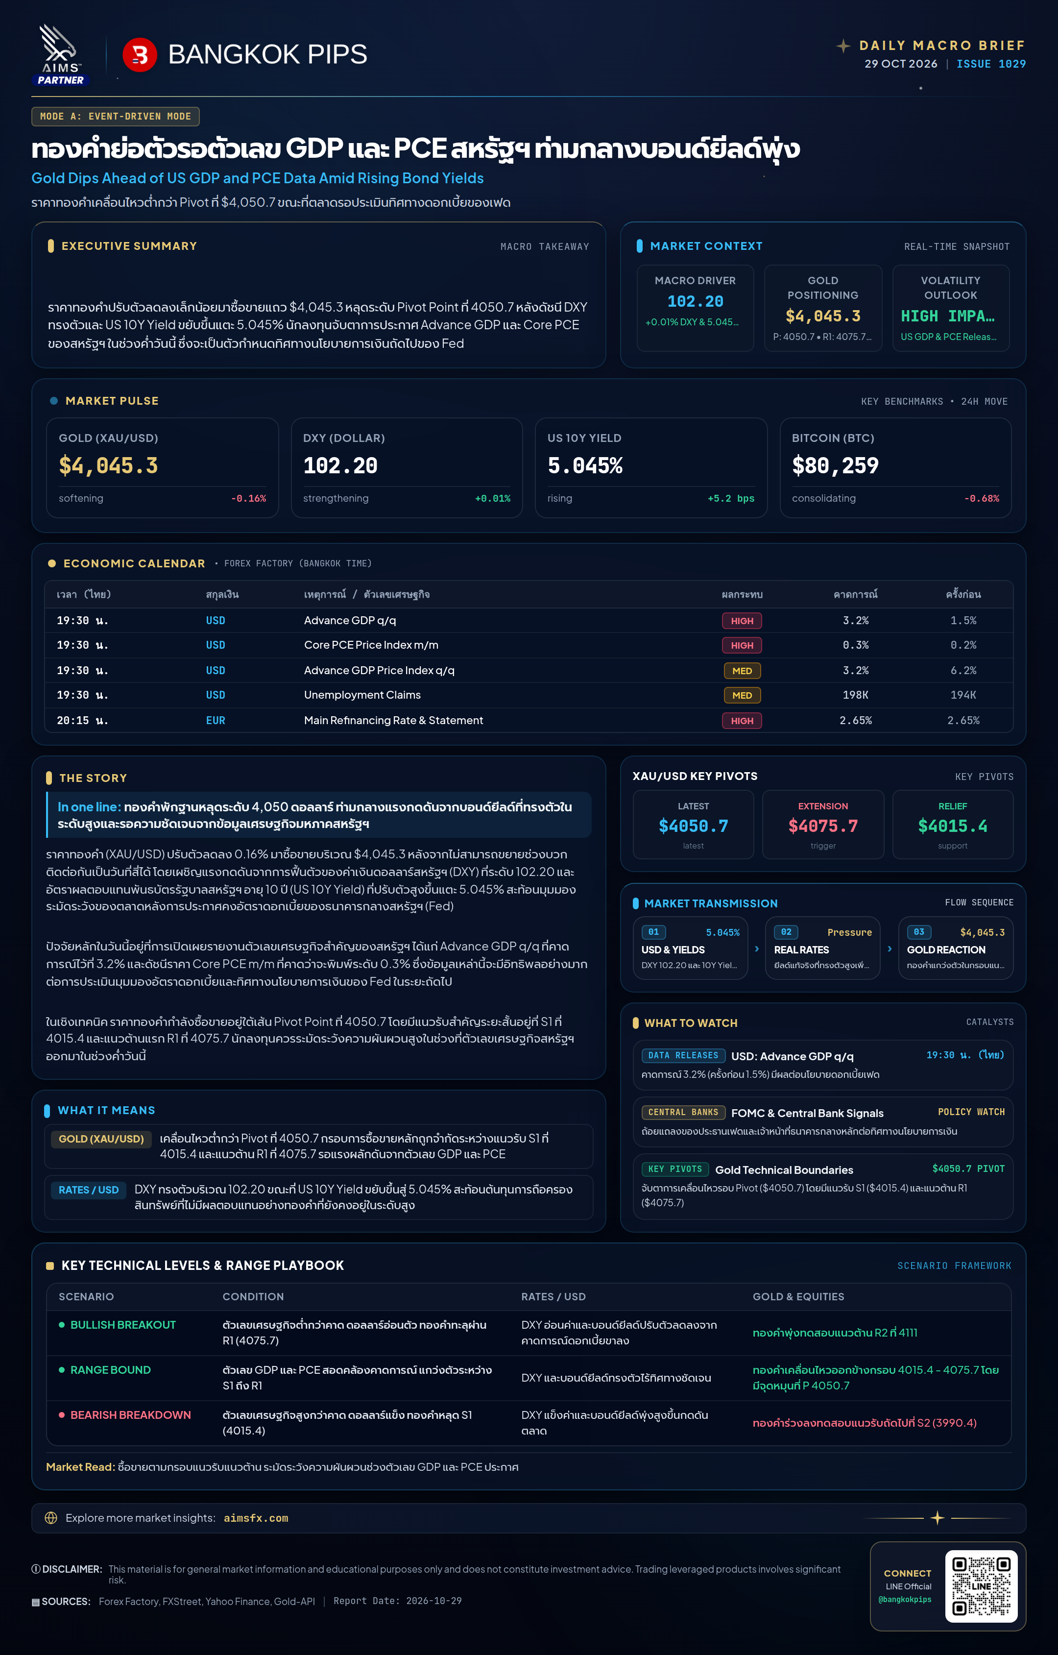Viewport: 1058px width, 1655px height.
Task: Click the +5.2 bps yield change
Action: 731,498
